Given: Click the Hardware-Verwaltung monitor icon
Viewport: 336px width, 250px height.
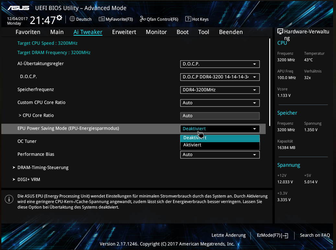Looking at the screenshot, I should pyautogui.click(x=280, y=31).
